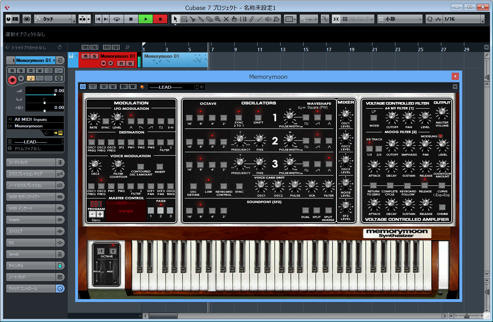Switch plugin A/B comparison button

pos(124,87)
